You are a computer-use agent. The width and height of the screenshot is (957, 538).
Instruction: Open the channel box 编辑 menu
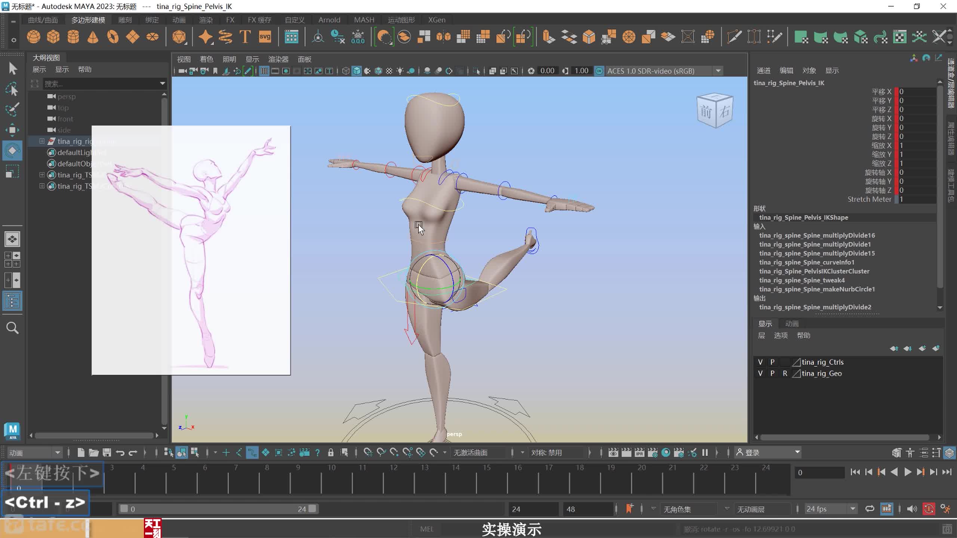coord(786,70)
